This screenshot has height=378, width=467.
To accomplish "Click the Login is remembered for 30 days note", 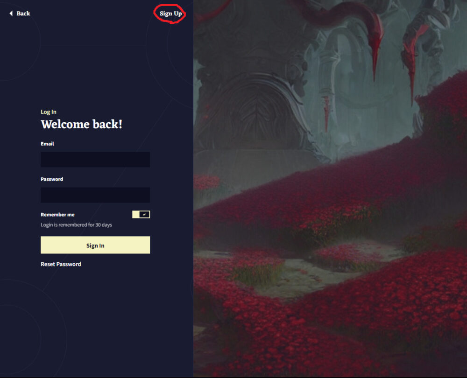I will 76,225.
